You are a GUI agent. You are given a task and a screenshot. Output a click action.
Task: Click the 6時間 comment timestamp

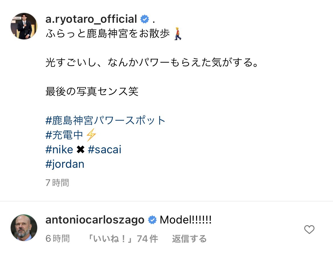58,239
